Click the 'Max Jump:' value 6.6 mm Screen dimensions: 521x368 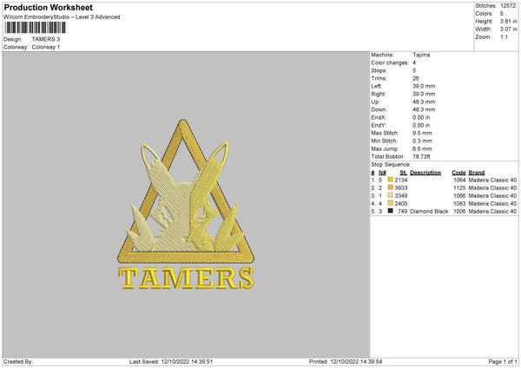tap(422, 149)
